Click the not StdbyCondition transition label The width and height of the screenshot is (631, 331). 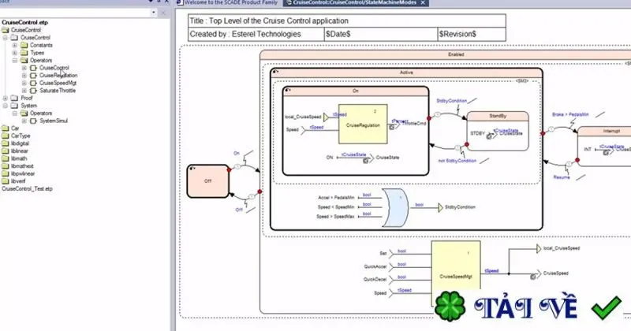(457, 161)
